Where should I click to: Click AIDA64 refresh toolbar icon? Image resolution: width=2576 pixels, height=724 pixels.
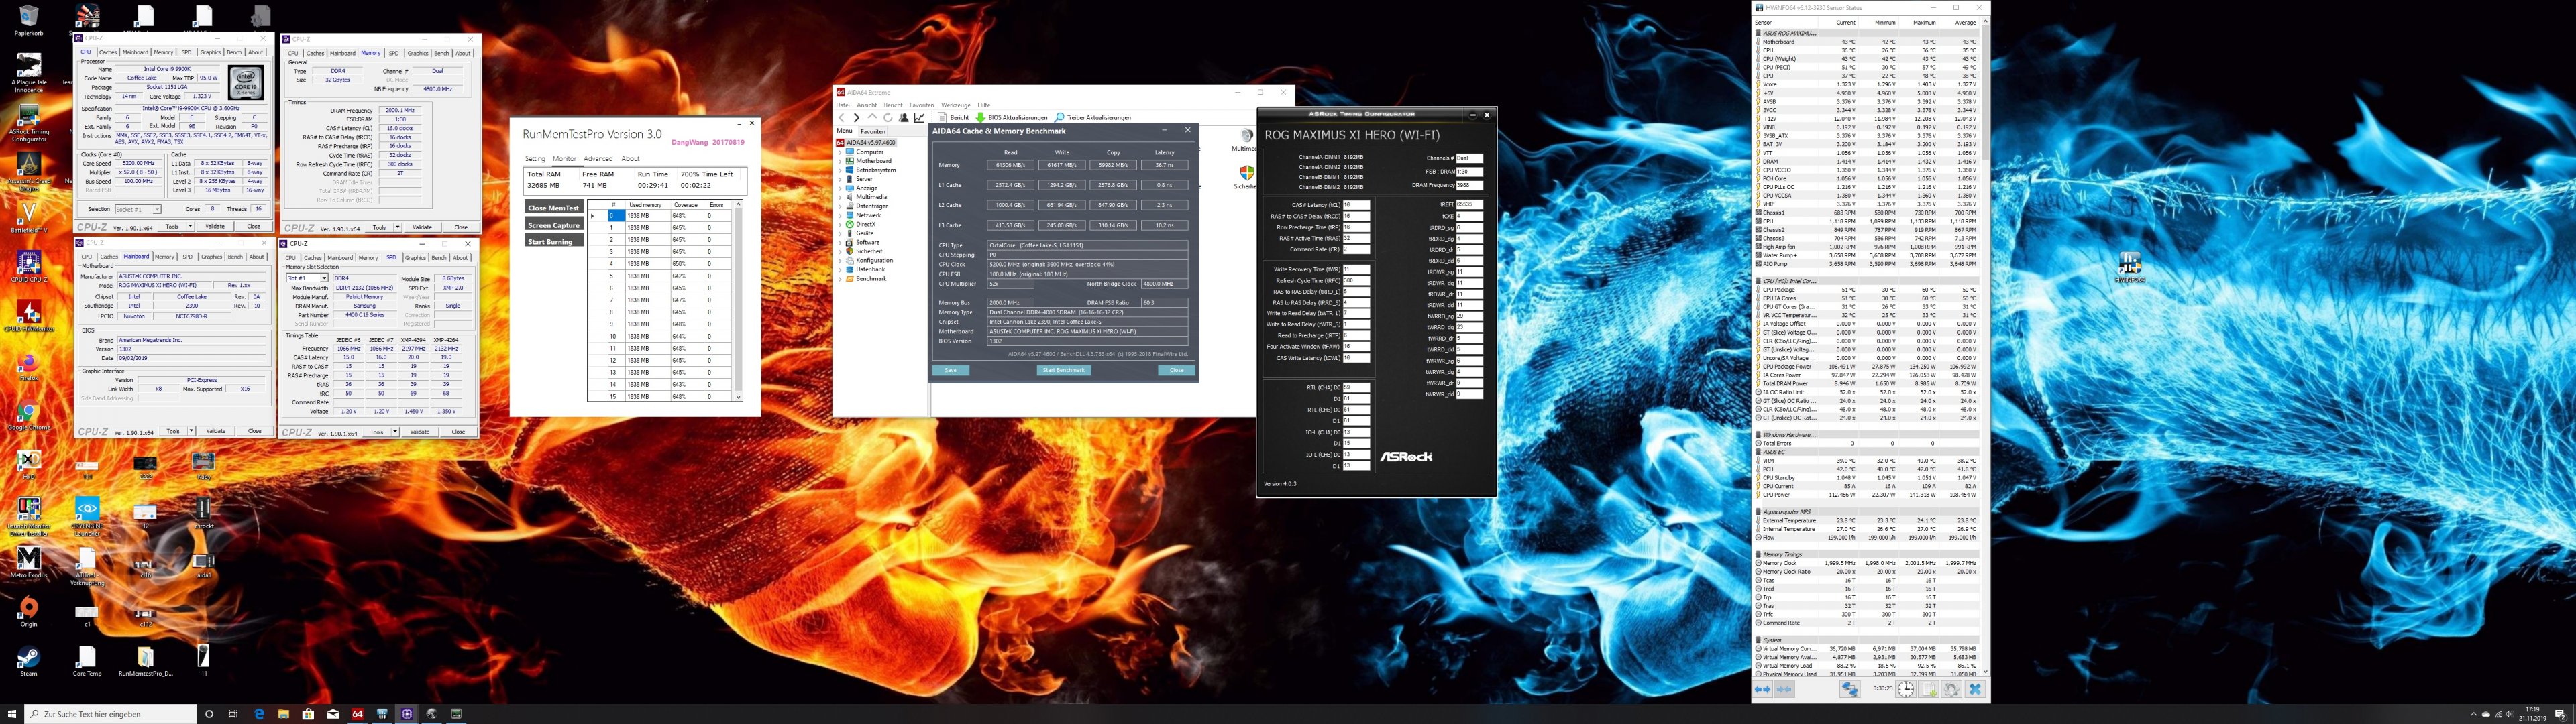click(x=888, y=117)
